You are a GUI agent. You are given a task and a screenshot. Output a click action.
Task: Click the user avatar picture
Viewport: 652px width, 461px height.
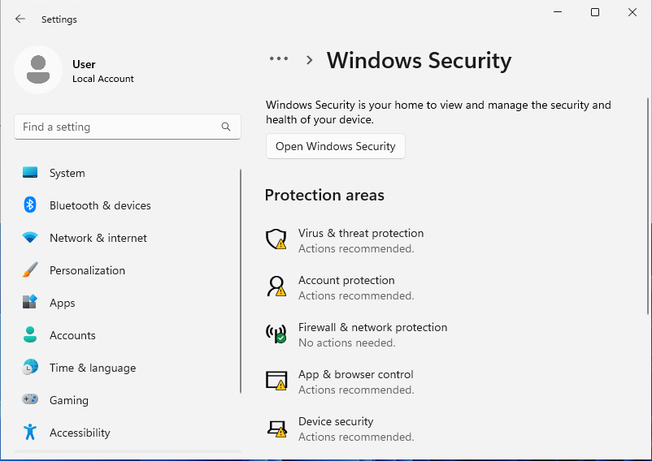point(38,70)
